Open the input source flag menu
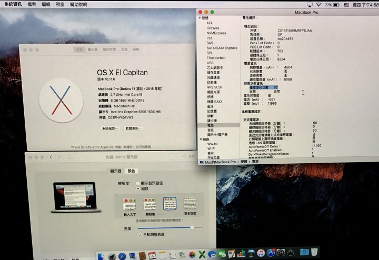 (x=346, y=5)
